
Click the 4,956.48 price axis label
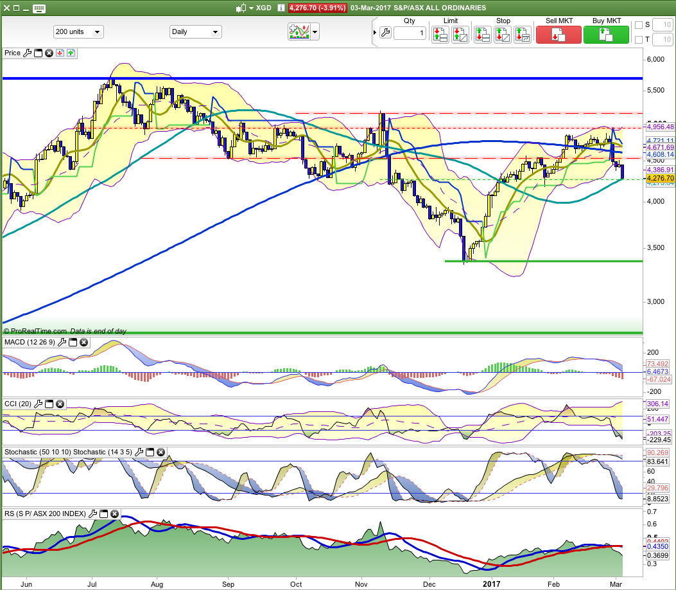[660, 127]
